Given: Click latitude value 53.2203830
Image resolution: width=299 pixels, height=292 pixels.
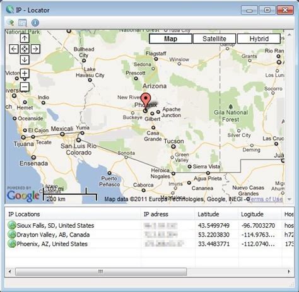Looking at the screenshot, I should [x=214, y=235].
